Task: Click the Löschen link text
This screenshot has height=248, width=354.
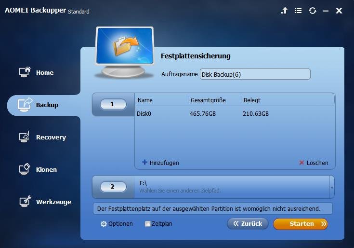Action: (x=317, y=163)
